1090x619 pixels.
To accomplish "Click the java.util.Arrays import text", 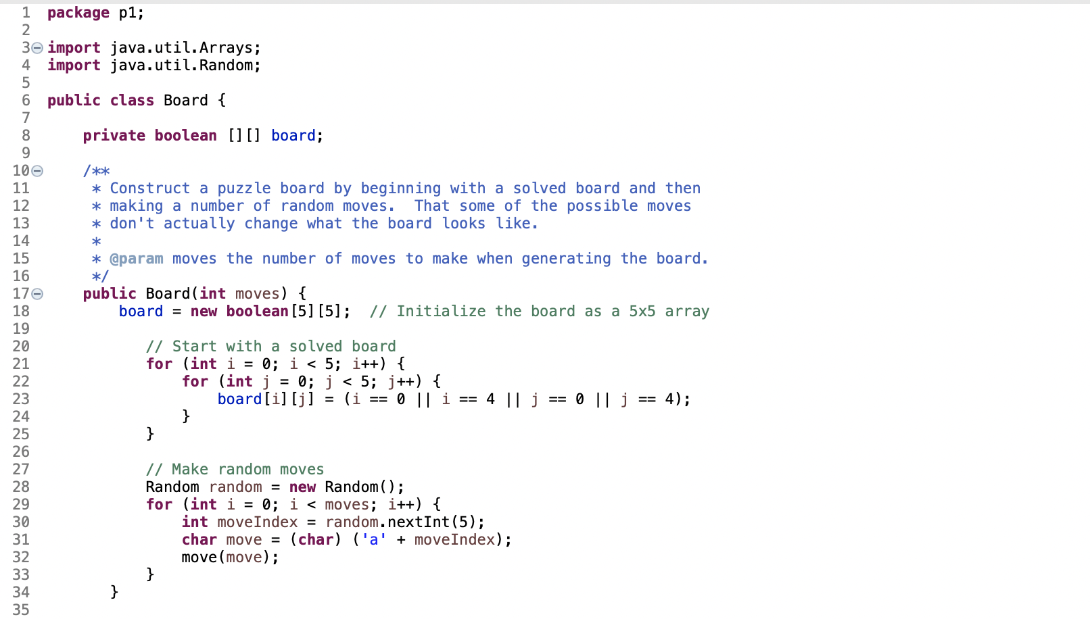I will [x=185, y=47].
